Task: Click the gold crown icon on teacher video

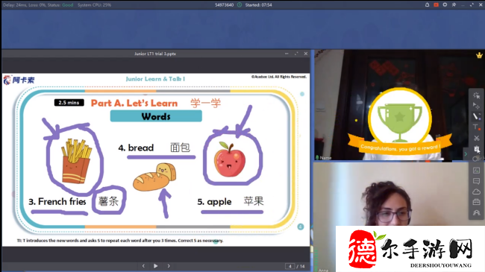Action: [x=479, y=55]
